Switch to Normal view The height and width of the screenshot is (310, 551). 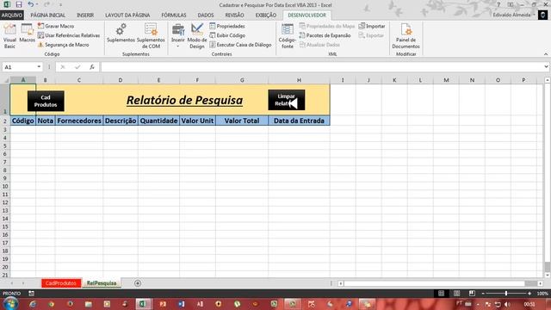pyautogui.click(x=442, y=293)
